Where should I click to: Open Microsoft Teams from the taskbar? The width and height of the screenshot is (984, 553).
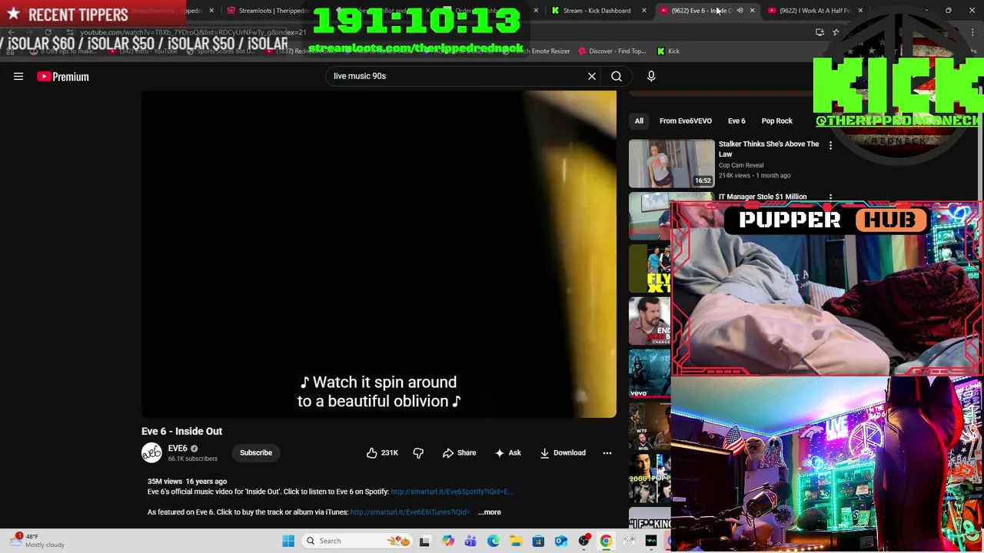tap(470, 541)
